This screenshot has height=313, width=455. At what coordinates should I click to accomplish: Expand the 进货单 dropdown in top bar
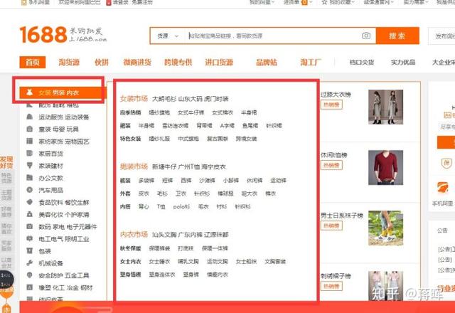291,3
